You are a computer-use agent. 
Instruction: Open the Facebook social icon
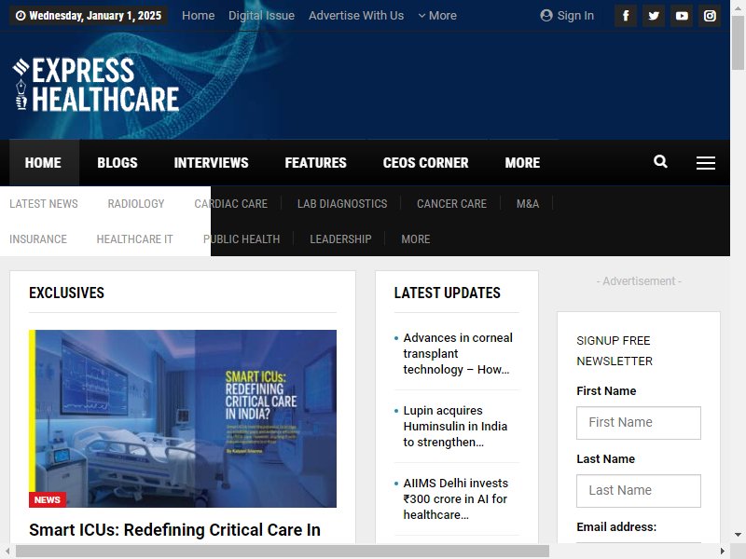626,16
